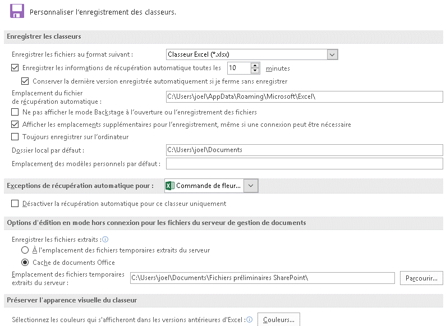446x326 pixels.
Task: Select Cache de documents Office radio button
Action: [25, 263]
